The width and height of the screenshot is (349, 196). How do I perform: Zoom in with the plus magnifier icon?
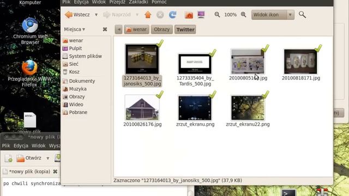point(244,15)
